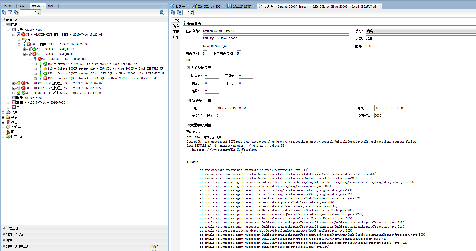Select the 定义 side tab
476x251 pixels.
click(x=176, y=20)
